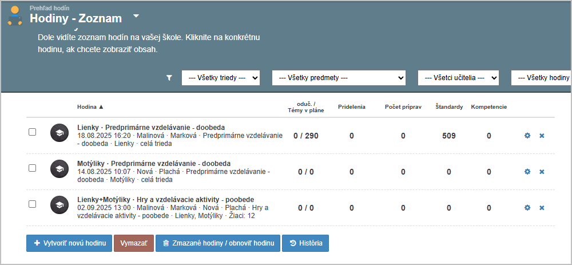Open settings gear for Lienky lesson row
Screen dimensions: 572x265
point(527,136)
